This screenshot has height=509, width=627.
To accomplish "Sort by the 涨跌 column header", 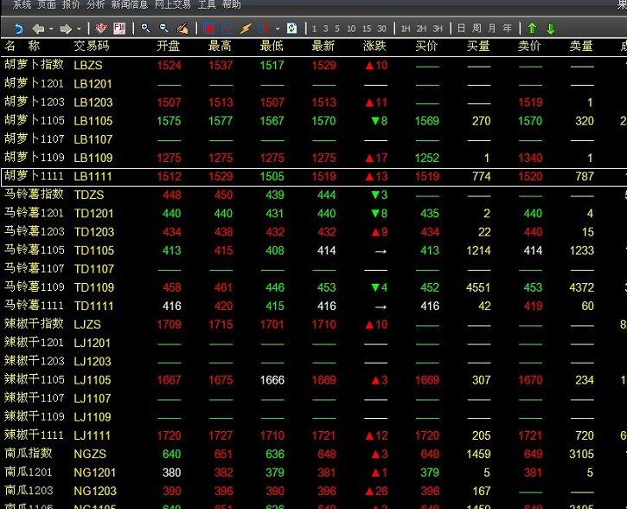I will (375, 45).
